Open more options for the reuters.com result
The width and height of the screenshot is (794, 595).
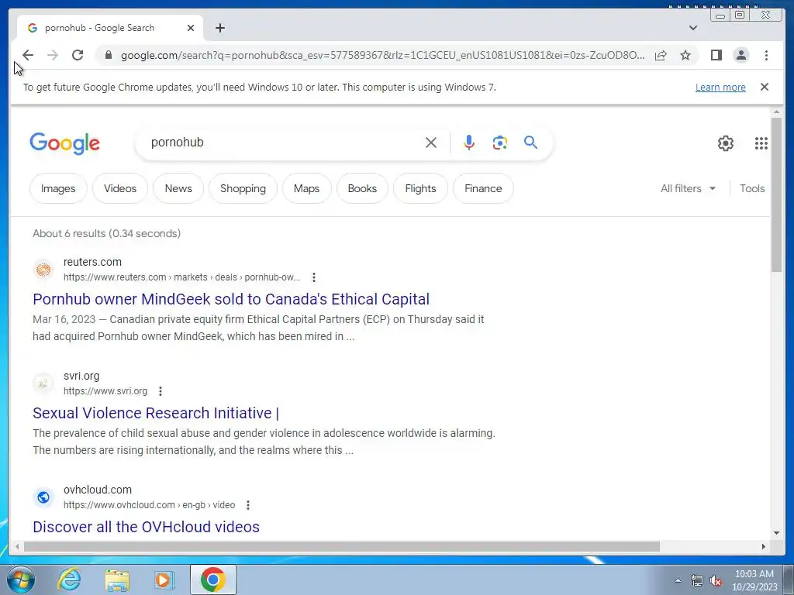tap(314, 277)
